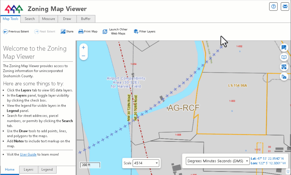
Task: Open the Measure tab
Action: tap(48, 19)
